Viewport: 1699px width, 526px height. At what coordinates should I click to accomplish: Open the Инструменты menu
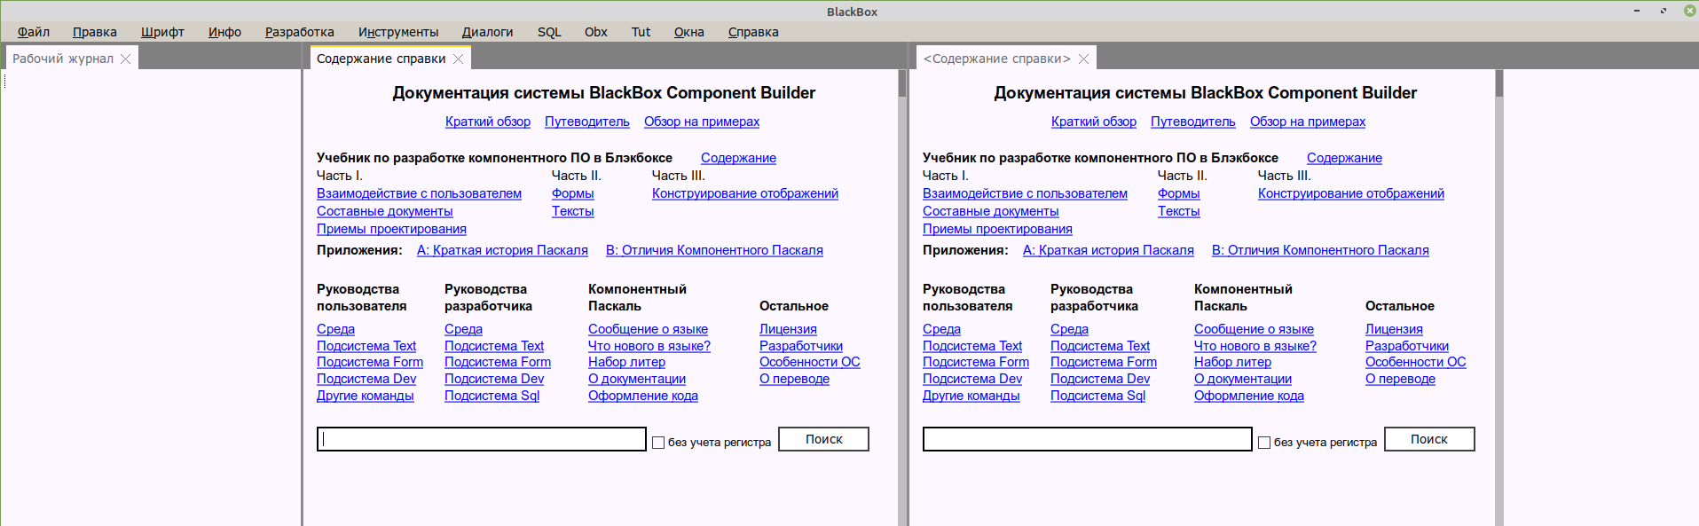[x=398, y=32]
